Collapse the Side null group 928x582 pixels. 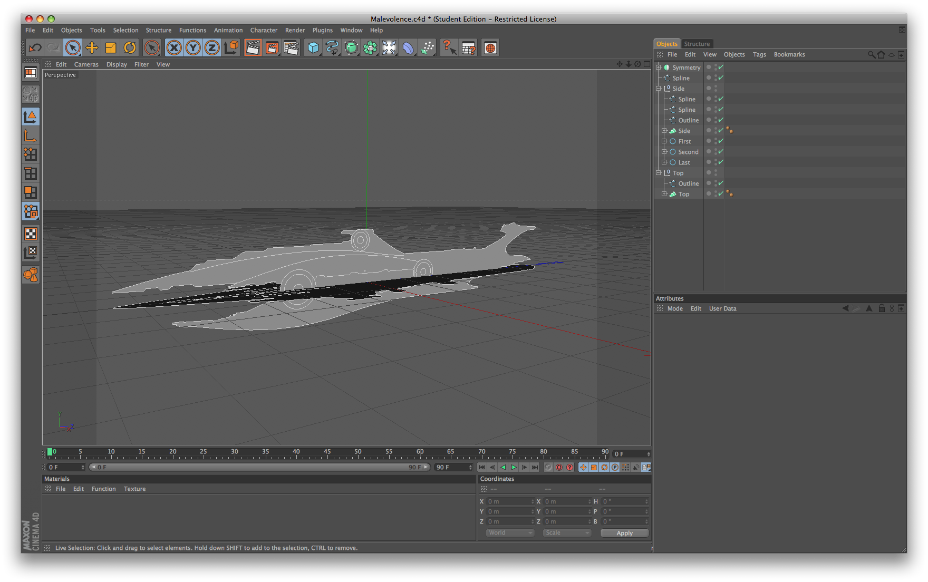point(659,89)
